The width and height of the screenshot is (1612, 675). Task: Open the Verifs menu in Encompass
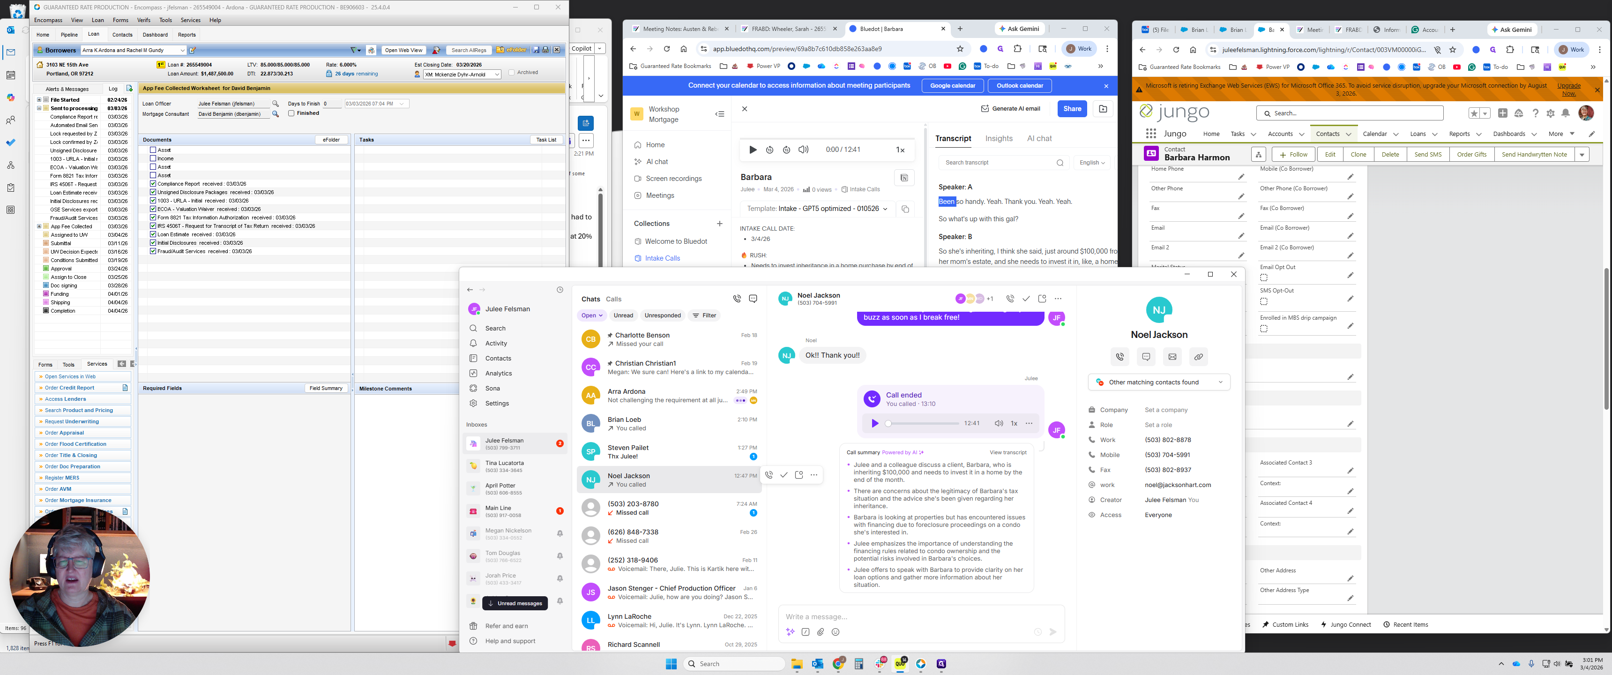pos(143,20)
